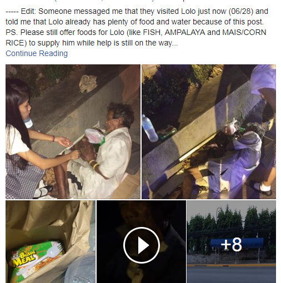Play the video in the dark thumbnail

click(x=142, y=245)
